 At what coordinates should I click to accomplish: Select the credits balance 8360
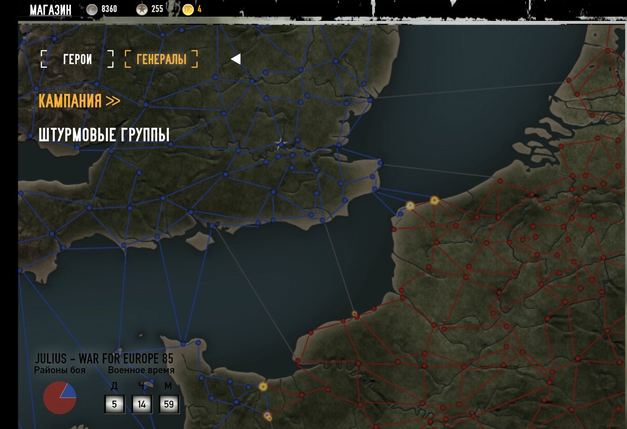[109, 9]
